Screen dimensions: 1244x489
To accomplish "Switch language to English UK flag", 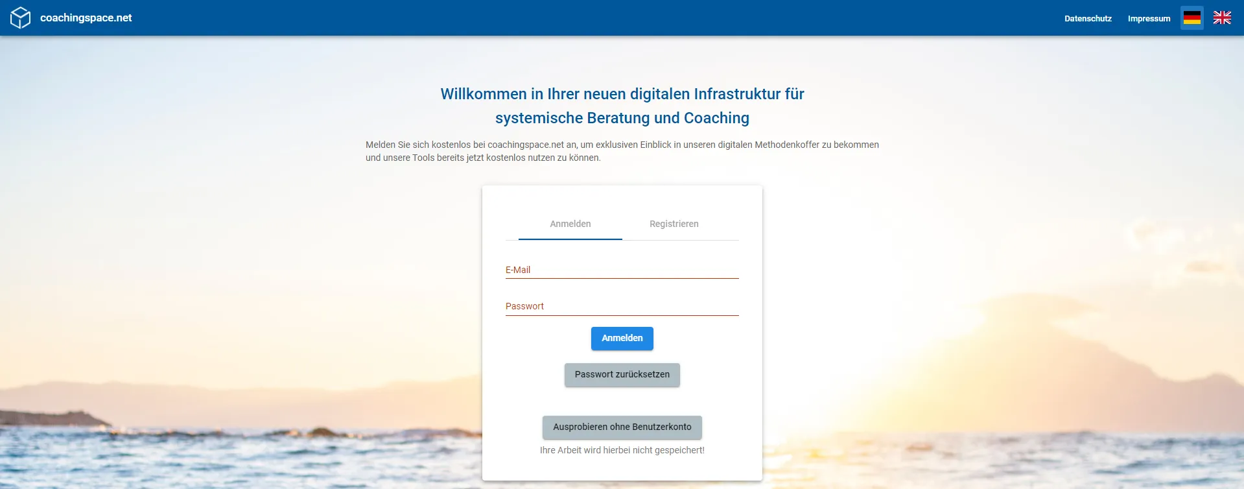I will (1222, 18).
